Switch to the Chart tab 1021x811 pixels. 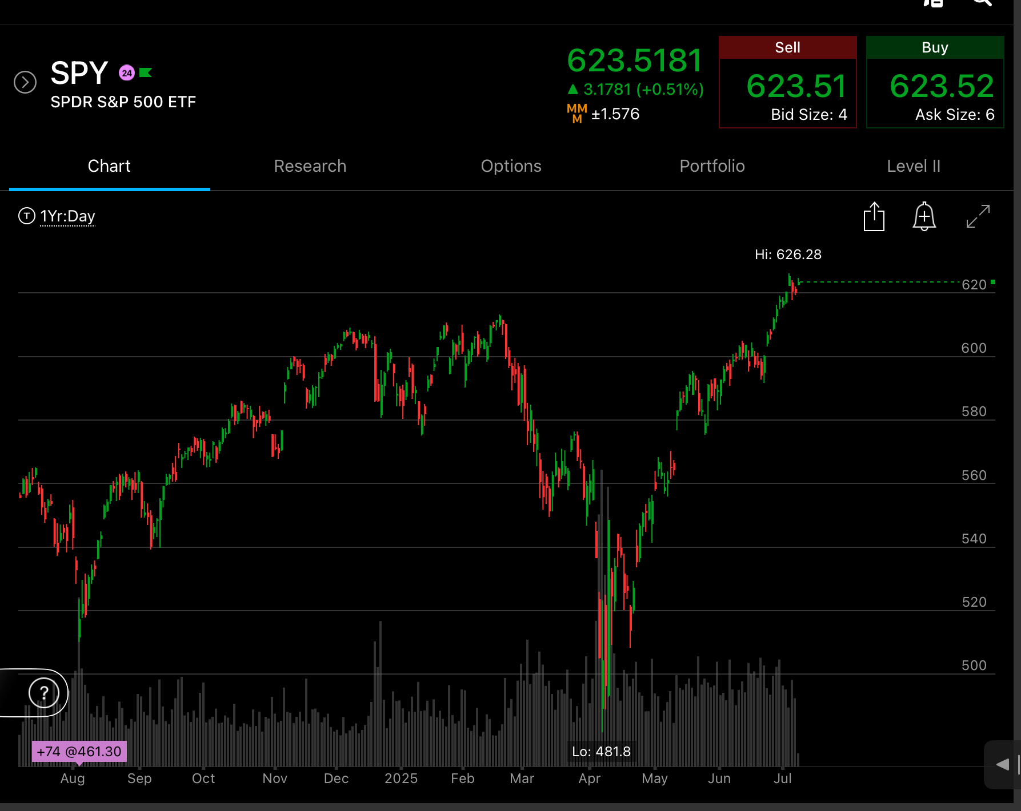click(109, 166)
